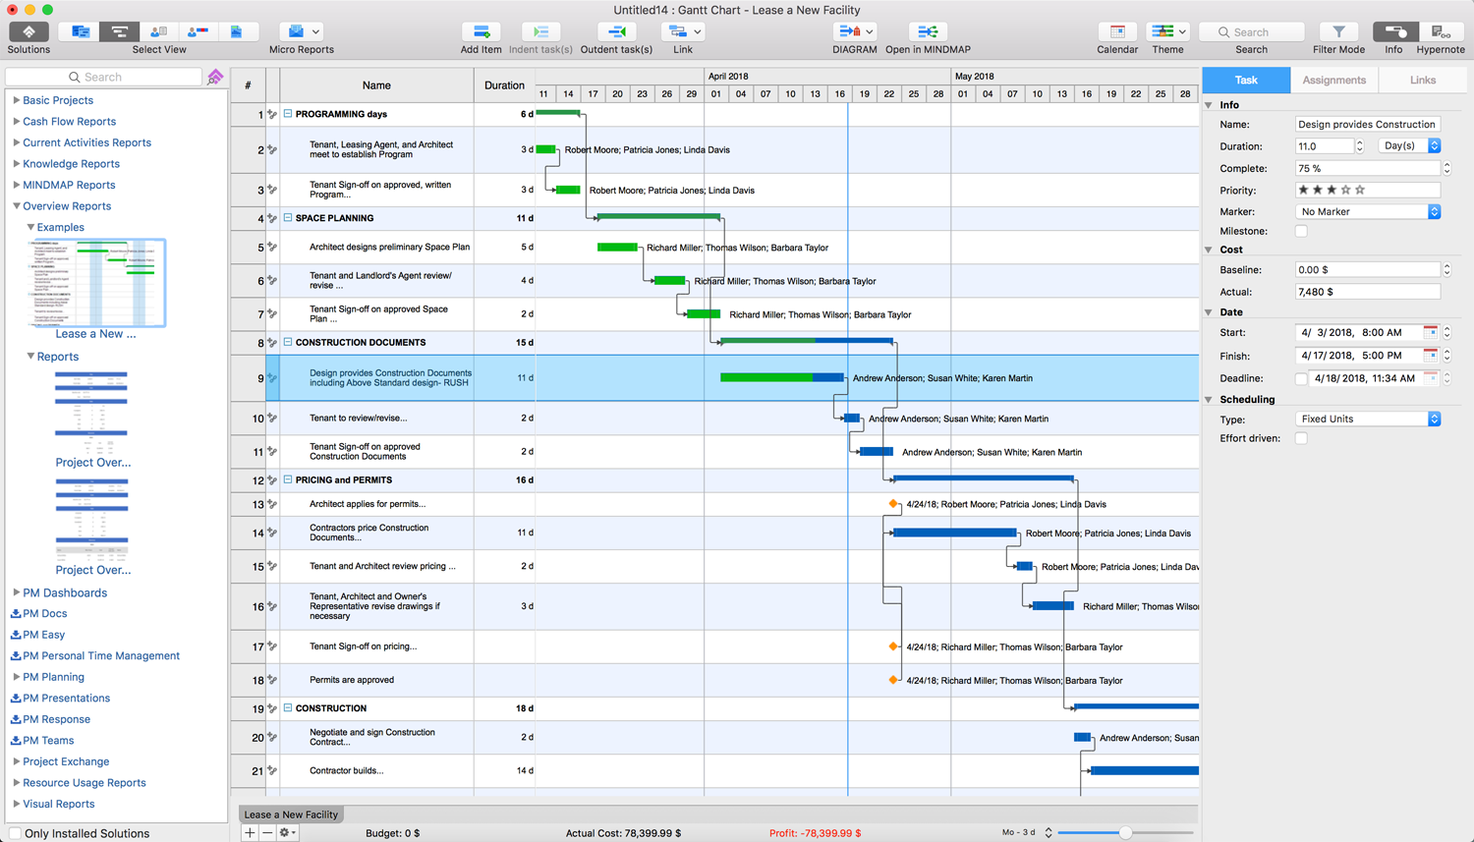The height and width of the screenshot is (842, 1474).
Task: Switch to the Links tab
Action: pos(1422,81)
